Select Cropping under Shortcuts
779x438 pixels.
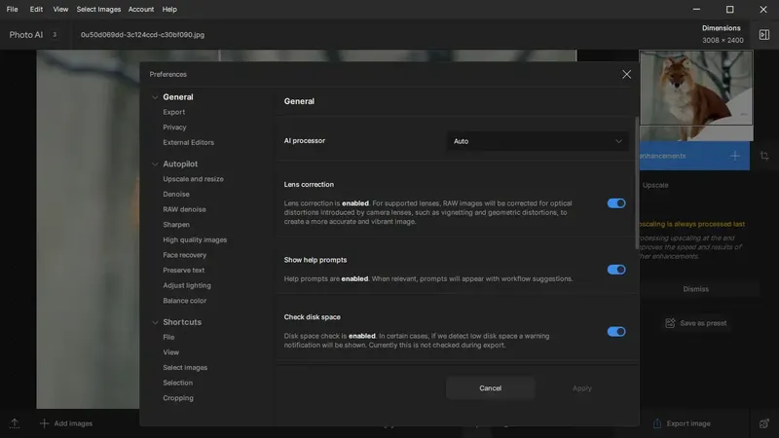(x=178, y=398)
